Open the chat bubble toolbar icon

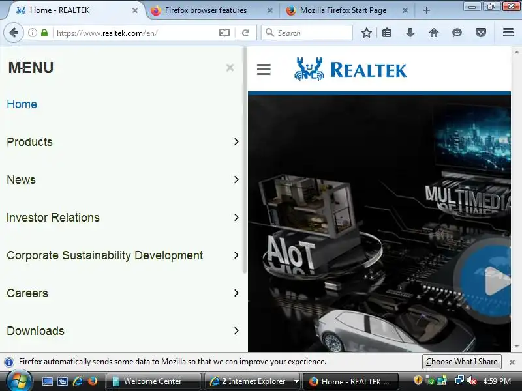tap(457, 33)
